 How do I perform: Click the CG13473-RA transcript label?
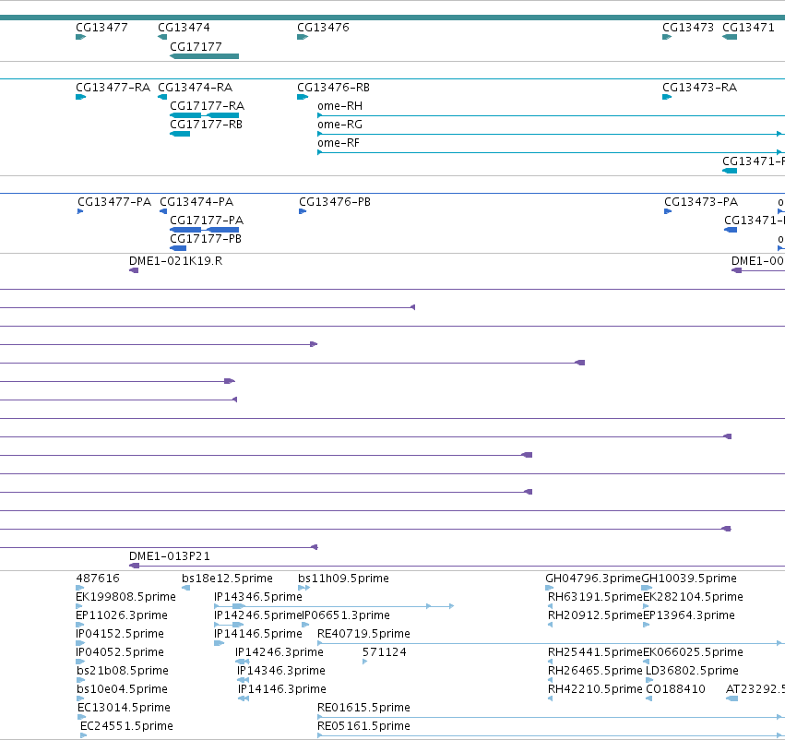click(x=699, y=88)
